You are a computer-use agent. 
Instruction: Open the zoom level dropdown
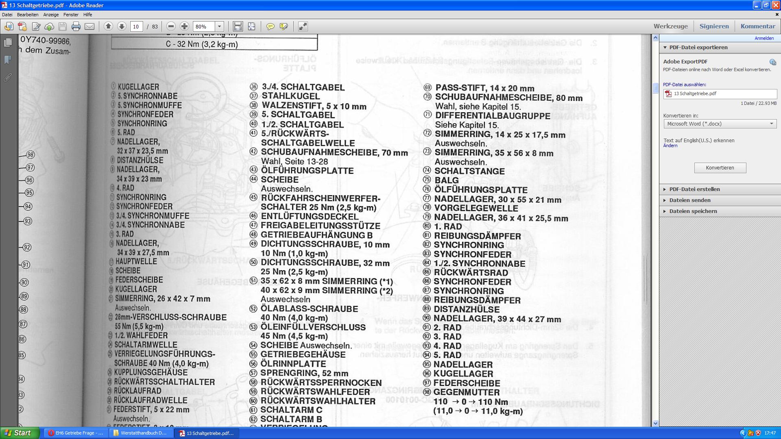pyautogui.click(x=219, y=26)
